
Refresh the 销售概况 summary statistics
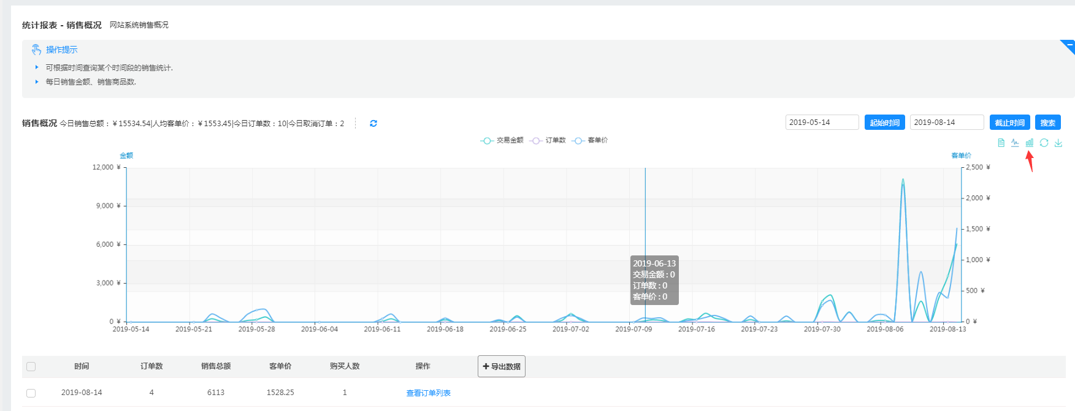point(373,124)
